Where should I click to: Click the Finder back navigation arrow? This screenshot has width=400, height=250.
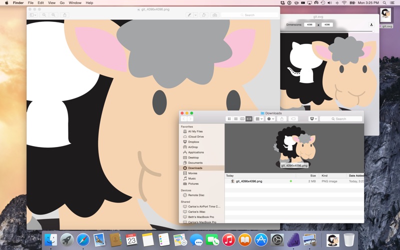point(184,119)
